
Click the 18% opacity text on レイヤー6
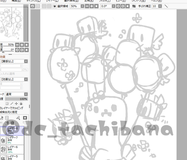[x=10, y=152]
